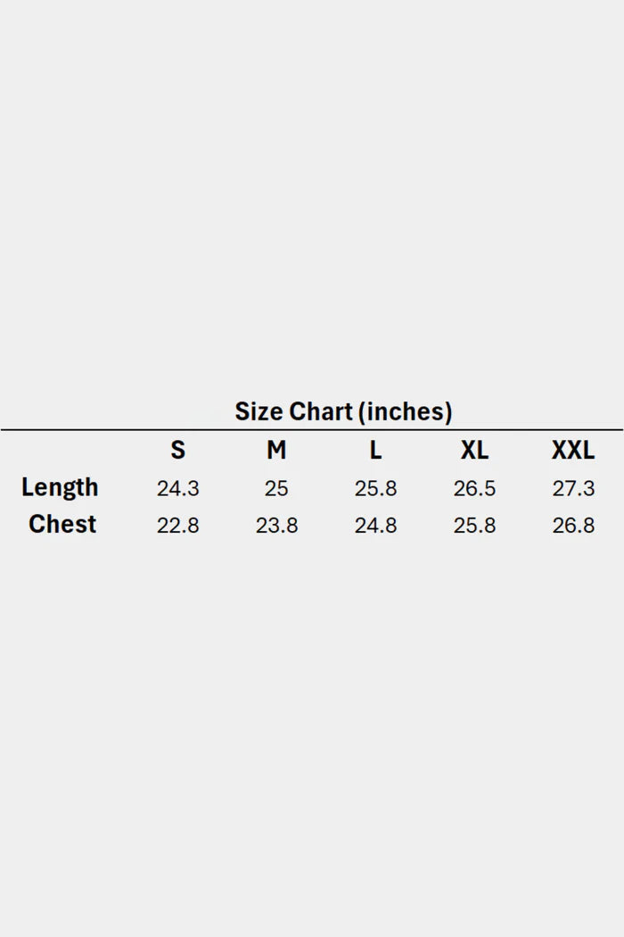Click the 24.3 length value for S
The image size is (624, 937).
tap(178, 489)
